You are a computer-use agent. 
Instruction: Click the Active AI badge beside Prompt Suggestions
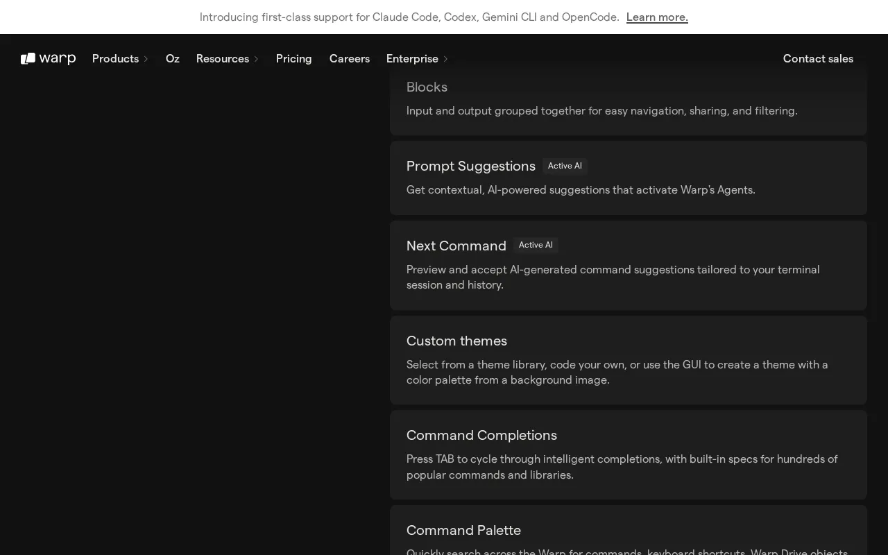point(565,166)
